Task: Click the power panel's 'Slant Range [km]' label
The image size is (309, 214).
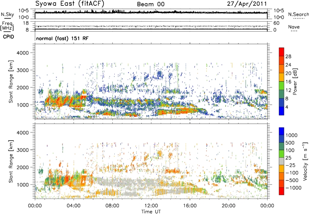Action: click(x=11, y=82)
